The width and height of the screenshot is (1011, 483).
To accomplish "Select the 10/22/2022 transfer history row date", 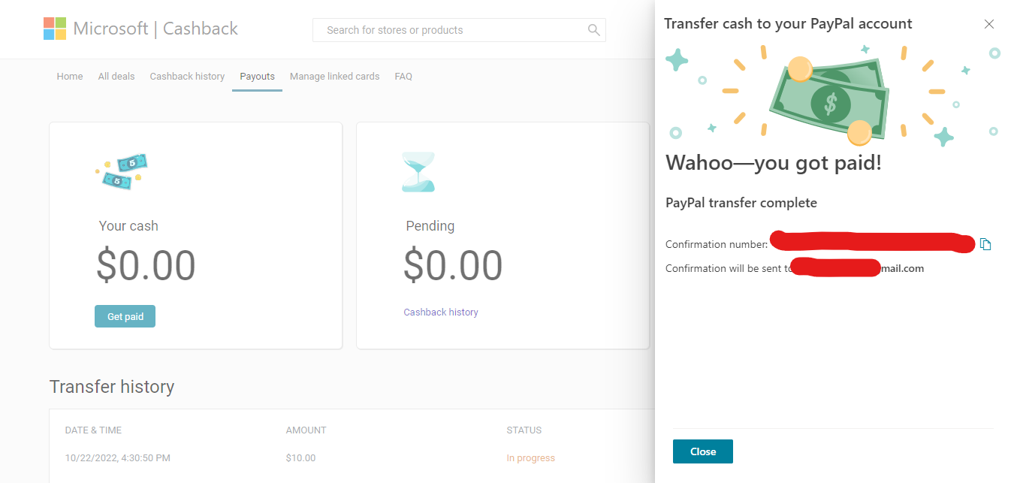I will 117,458.
